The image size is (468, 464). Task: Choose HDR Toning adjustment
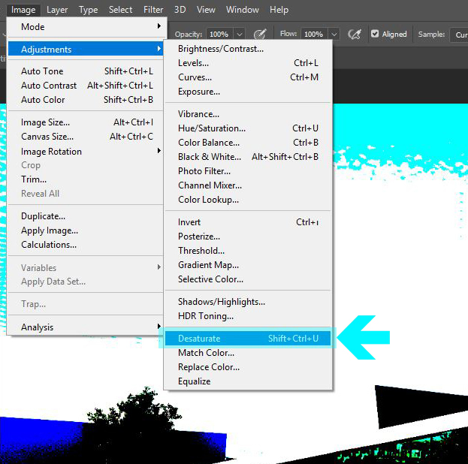[x=248, y=316]
